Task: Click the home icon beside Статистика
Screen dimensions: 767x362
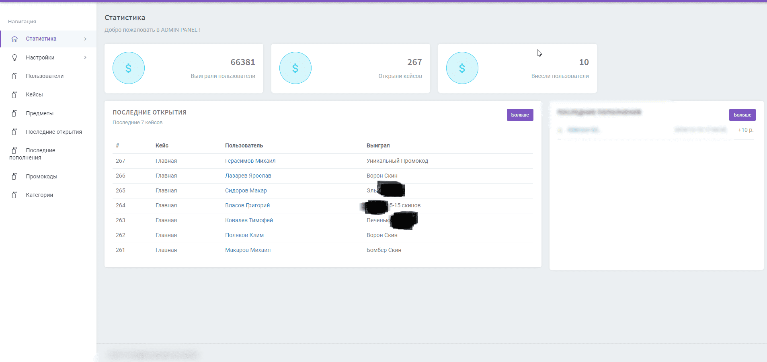Action: [x=15, y=39]
